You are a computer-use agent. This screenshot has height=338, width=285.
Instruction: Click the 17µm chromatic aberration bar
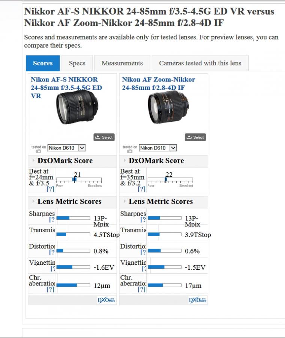[x=165, y=285]
